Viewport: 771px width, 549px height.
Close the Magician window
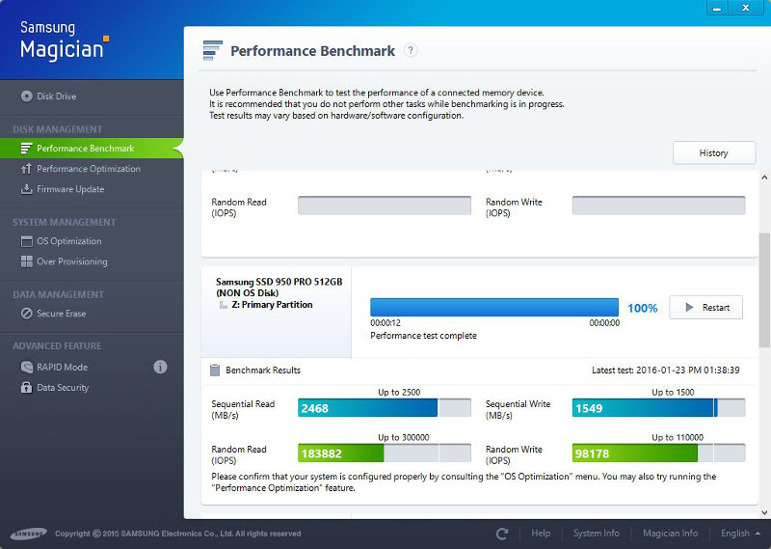[x=745, y=8]
